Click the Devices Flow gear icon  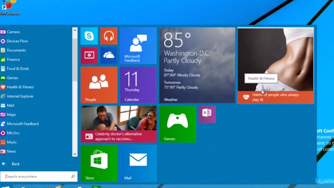tap(3, 41)
